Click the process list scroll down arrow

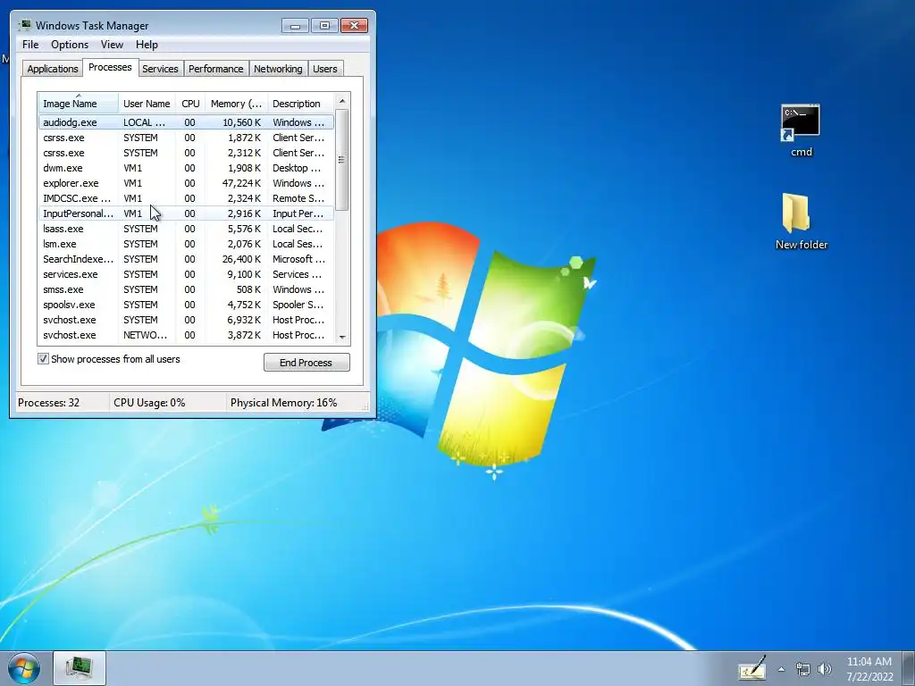tap(342, 337)
